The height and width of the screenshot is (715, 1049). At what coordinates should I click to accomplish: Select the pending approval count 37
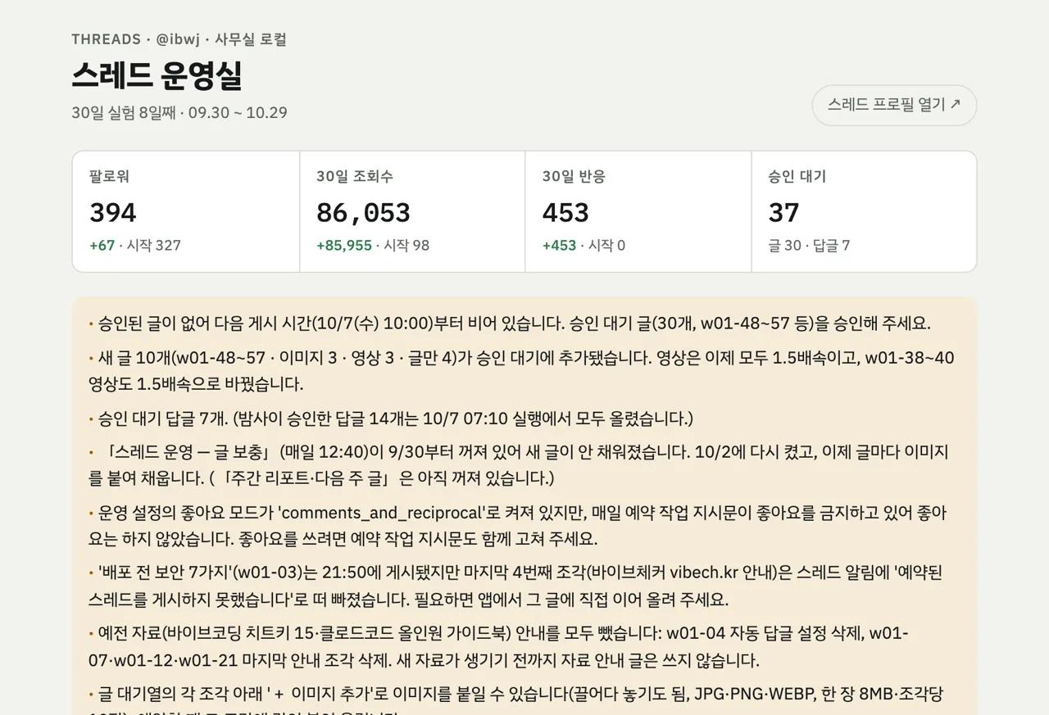click(x=783, y=213)
